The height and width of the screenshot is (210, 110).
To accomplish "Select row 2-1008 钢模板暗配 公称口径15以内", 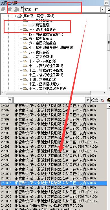I will [x=54, y=205].
